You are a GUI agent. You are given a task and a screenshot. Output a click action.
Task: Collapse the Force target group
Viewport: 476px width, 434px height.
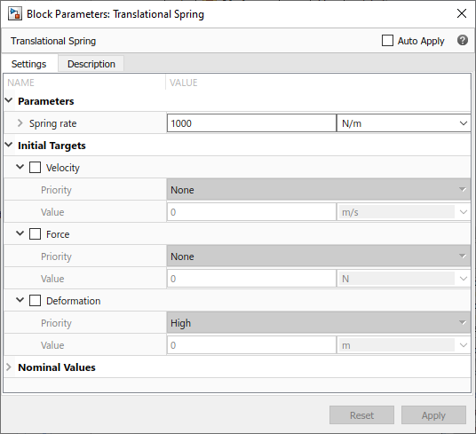20,233
